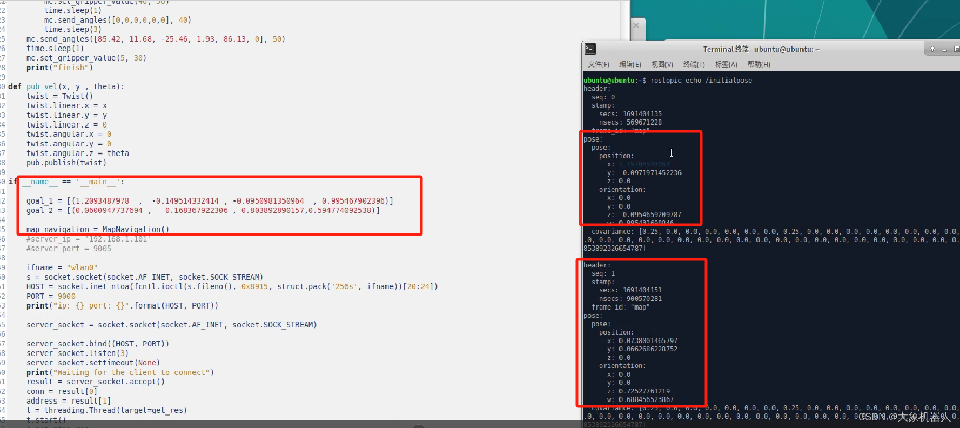Screen dimensions: 960x428
Task: Click the 'y: -0.0971971452236' position value
Action: (645, 173)
